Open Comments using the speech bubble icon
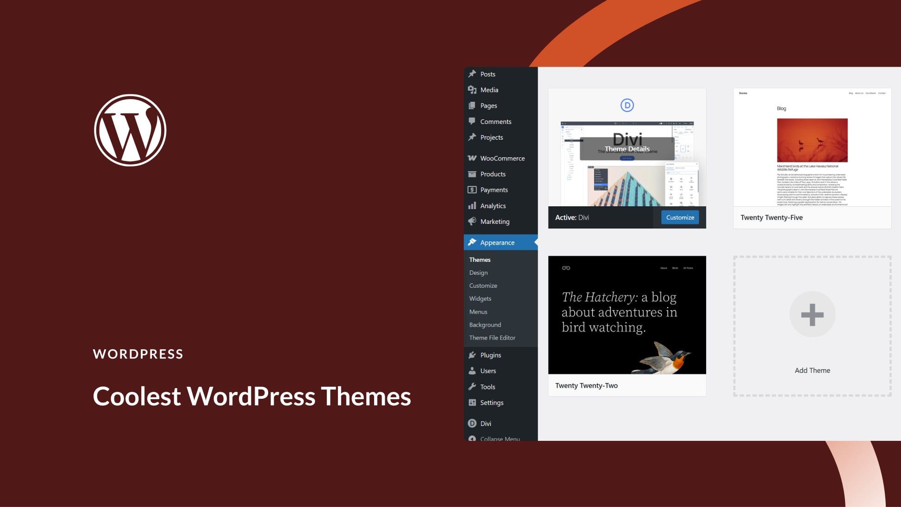The height and width of the screenshot is (507, 901). [472, 121]
